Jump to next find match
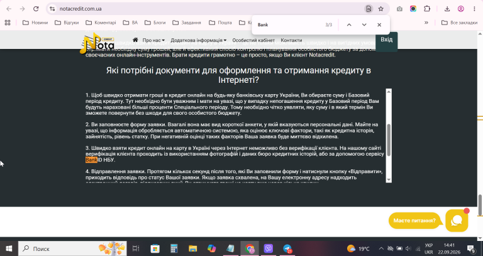 pyautogui.click(x=364, y=25)
